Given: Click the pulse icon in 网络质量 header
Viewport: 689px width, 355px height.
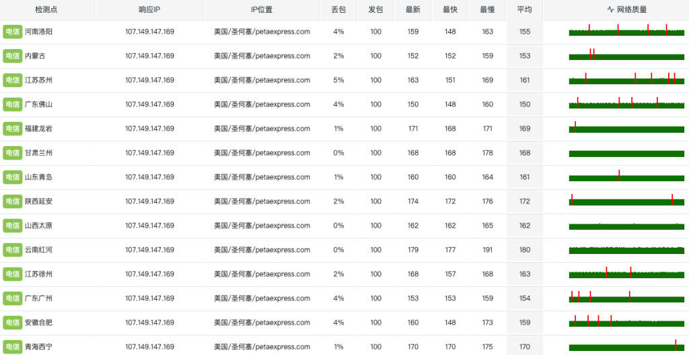Looking at the screenshot, I should pyautogui.click(x=610, y=10).
